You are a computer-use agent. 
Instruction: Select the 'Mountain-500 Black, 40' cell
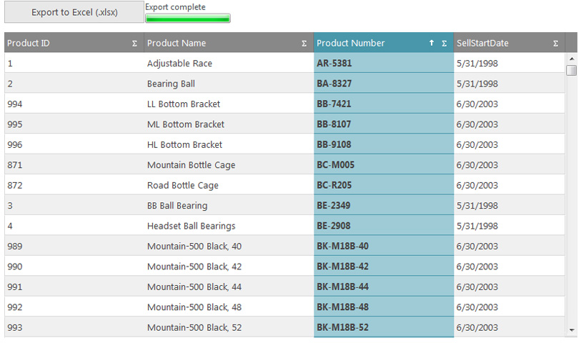[x=229, y=246]
